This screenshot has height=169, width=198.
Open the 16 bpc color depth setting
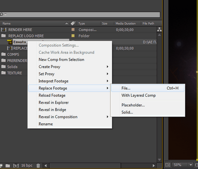point(27,165)
